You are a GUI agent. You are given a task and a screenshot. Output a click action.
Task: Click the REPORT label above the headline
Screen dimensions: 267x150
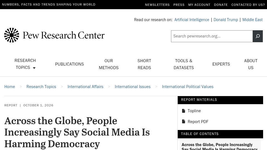click(11, 105)
